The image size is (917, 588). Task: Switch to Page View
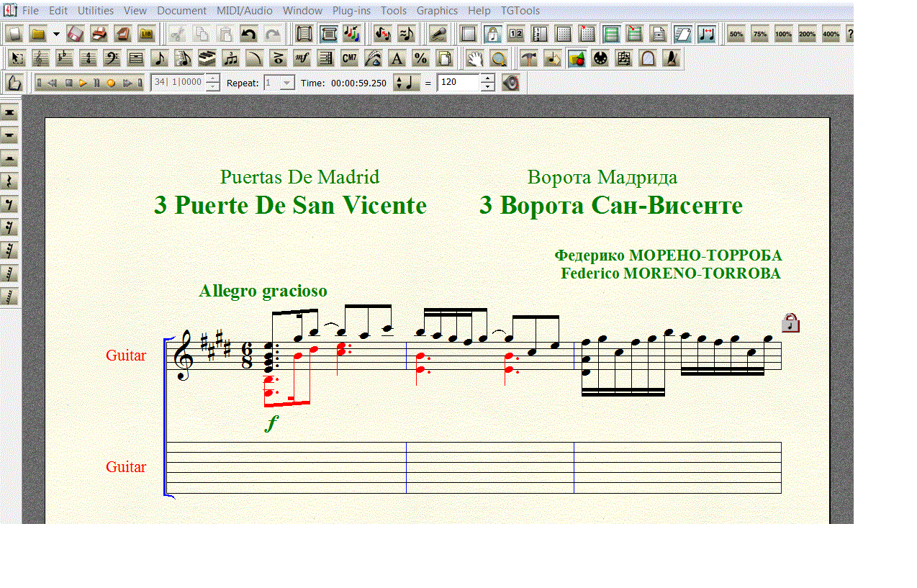pos(328,34)
